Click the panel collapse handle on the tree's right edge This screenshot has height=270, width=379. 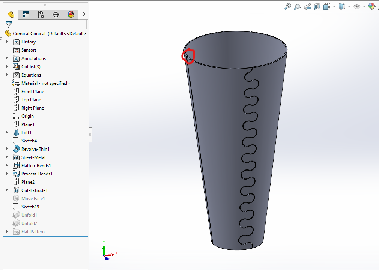click(90, 134)
